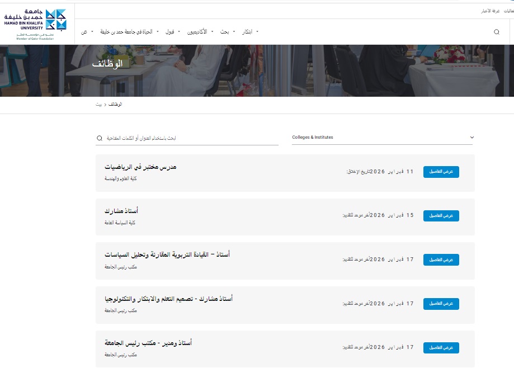
Task: Click the Hamad Bin Khalifa University logo
Action: (x=37, y=22)
